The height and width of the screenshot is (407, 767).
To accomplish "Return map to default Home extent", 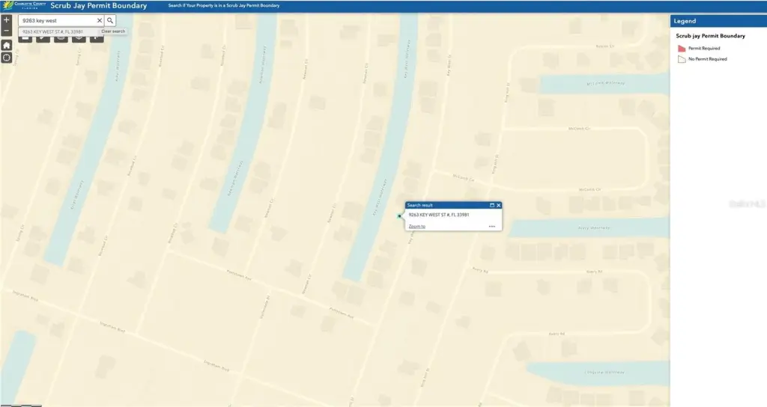I will click(x=7, y=45).
